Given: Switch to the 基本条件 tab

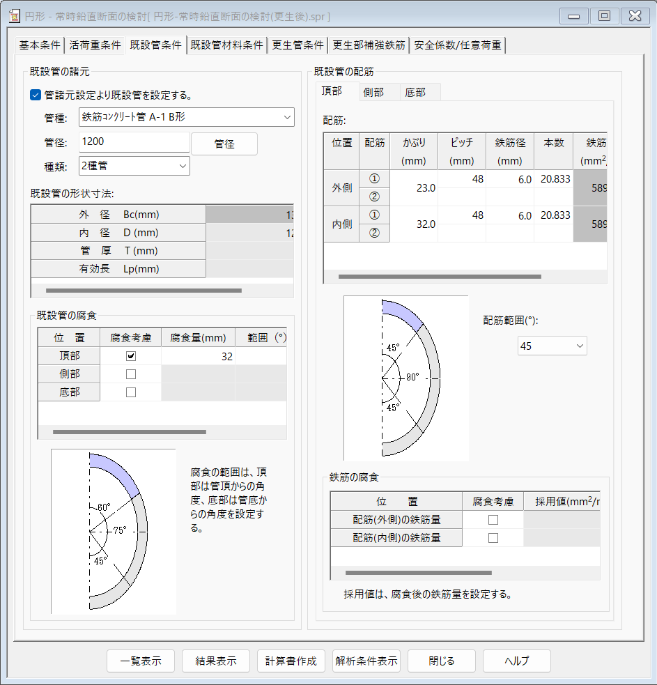Looking at the screenshot, I should pos(39,45).
